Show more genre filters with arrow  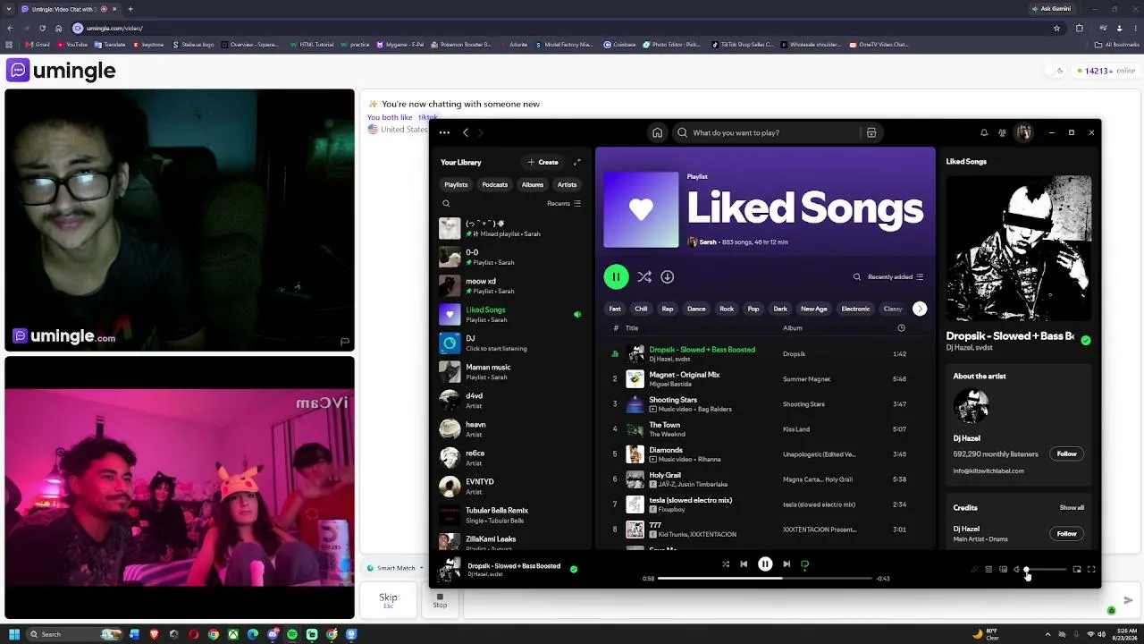pos(920,309)
